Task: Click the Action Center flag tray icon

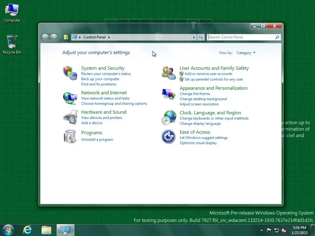Action: point(269,230)
